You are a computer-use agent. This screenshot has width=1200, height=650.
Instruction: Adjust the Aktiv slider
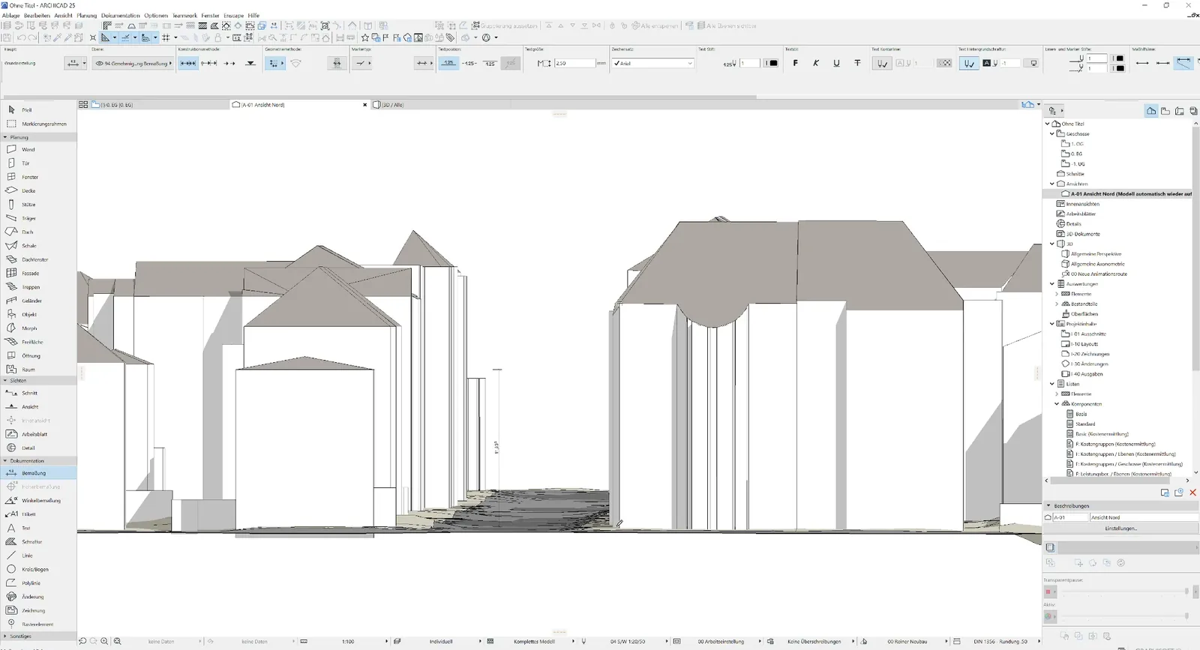pos(1125,616)
